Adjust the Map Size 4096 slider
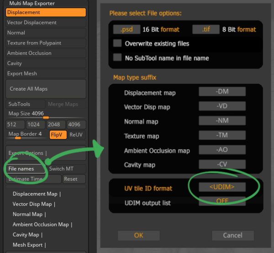 click(x=46, y=114)
